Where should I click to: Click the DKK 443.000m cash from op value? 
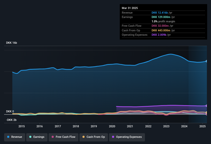pos(161,30)
